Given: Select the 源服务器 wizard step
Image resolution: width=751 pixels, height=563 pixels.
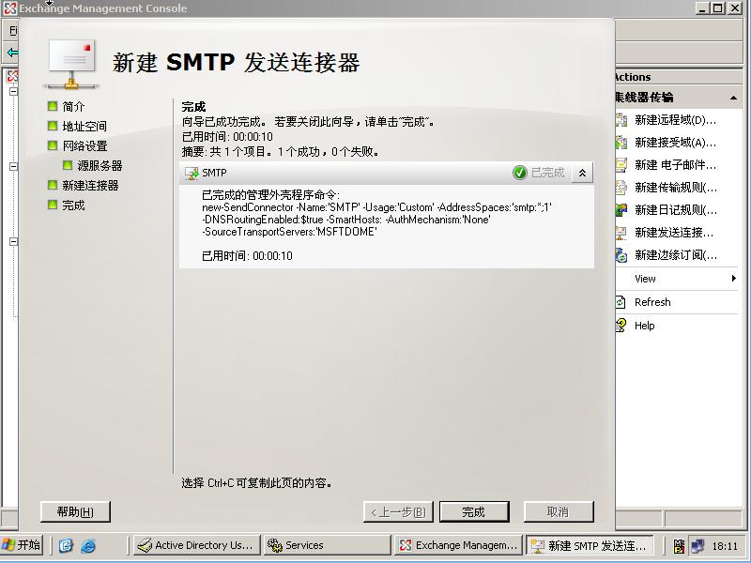Looking at the screenshot, I should coord(100,166).
